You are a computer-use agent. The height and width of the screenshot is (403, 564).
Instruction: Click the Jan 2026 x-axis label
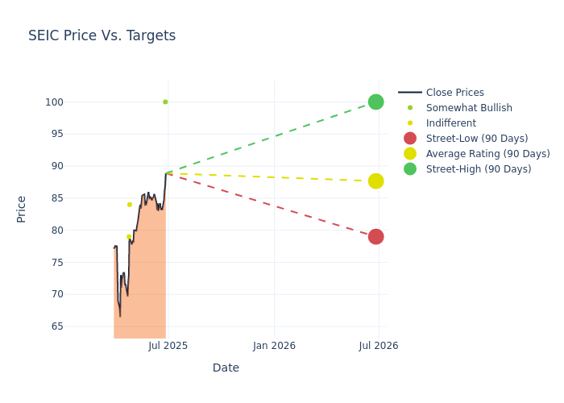[274, 346]
